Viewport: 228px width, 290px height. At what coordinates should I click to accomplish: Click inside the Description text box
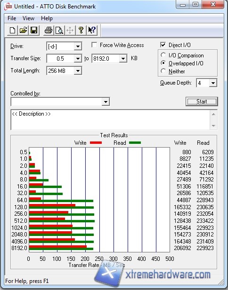click(x=111, y=120)
